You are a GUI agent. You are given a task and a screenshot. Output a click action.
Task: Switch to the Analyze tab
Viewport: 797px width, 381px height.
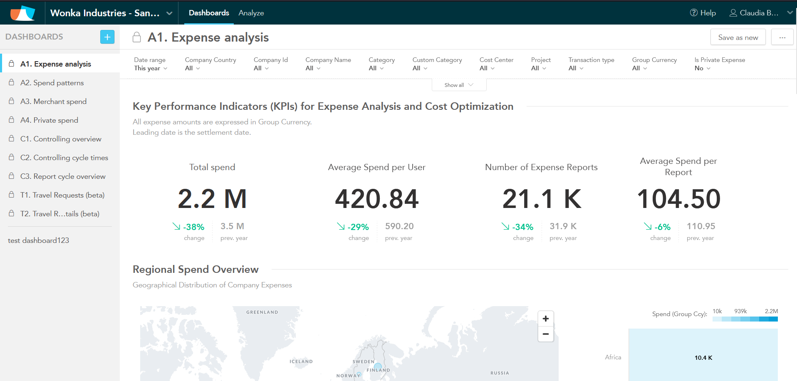251,13
